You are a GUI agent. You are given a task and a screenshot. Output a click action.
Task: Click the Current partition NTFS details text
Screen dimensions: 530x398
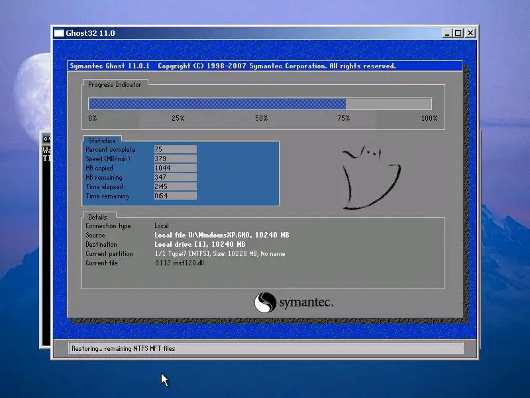pyautogui.click(x=220, y=253)
